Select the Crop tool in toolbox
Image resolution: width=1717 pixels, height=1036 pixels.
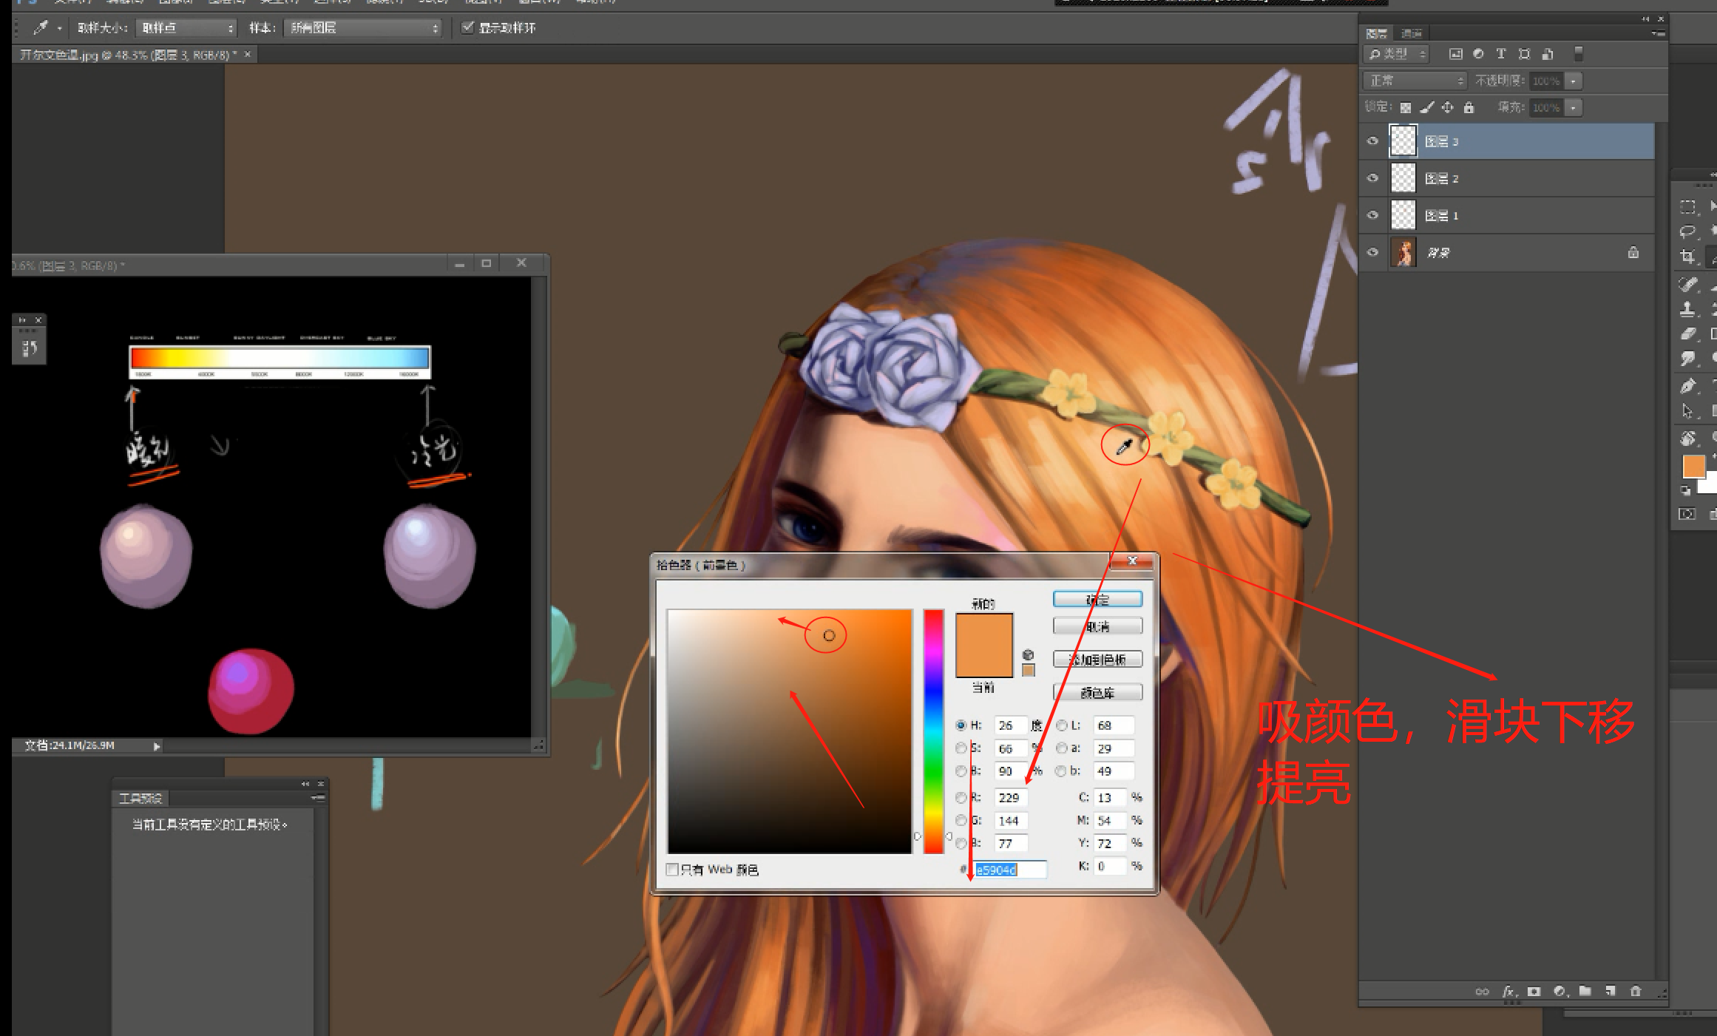pos(1687,257)
